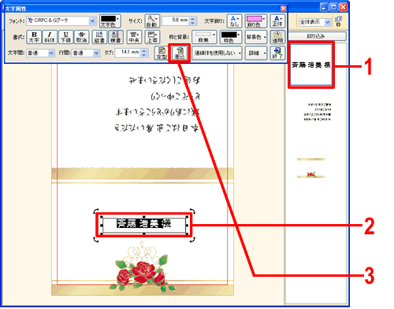
Task: Click the 終了 finish icon
Action: point(277,53)
